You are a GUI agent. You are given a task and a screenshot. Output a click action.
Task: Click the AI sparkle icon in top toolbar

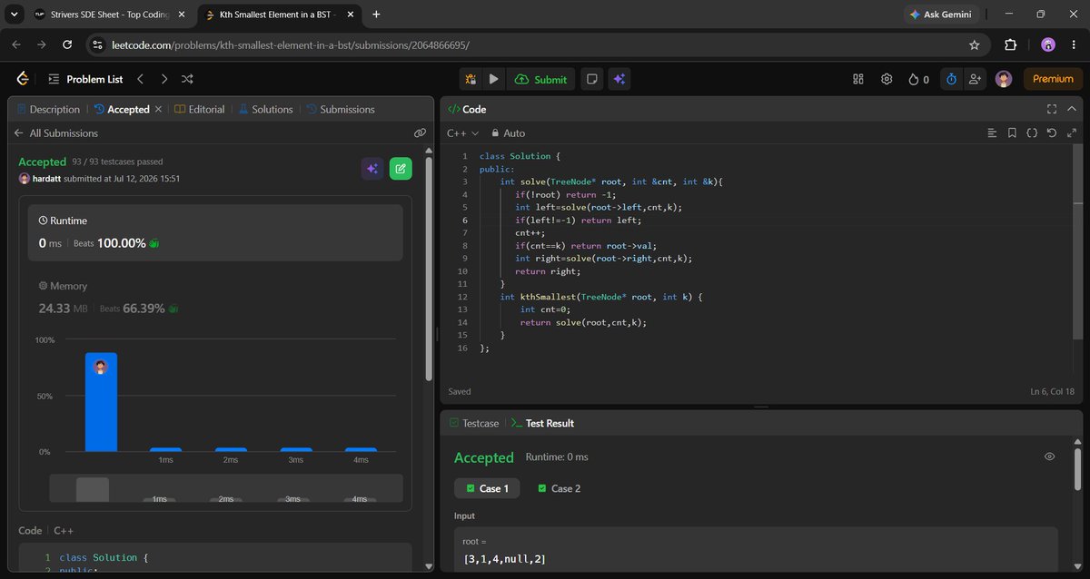(619, 79)
